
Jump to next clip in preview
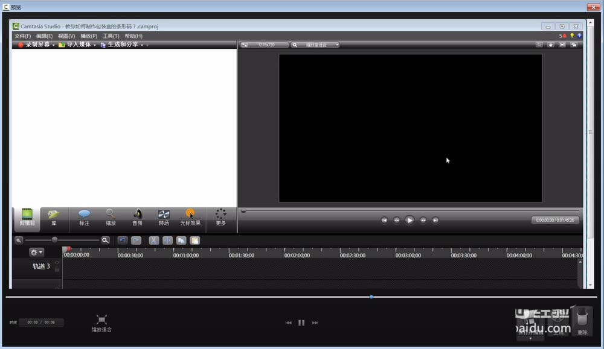[435, 220]
